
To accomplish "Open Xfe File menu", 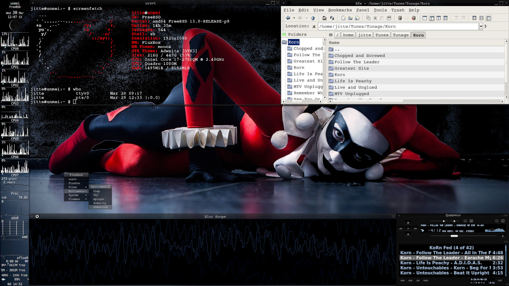I will 289,10.
